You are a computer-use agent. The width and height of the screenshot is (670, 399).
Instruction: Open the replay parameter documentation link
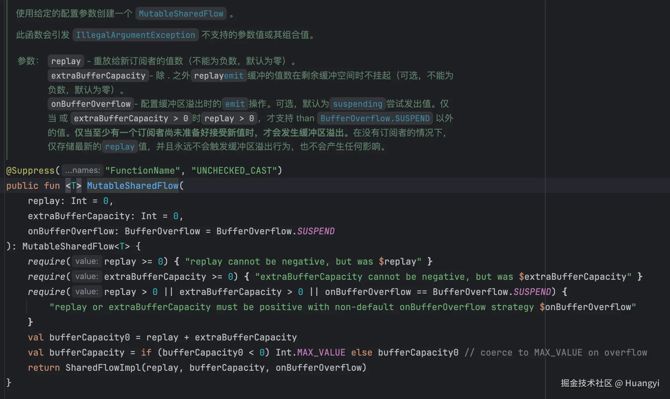click(65, 61)
